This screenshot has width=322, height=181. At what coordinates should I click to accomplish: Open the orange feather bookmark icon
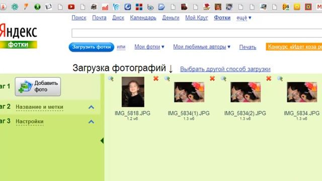26,7
